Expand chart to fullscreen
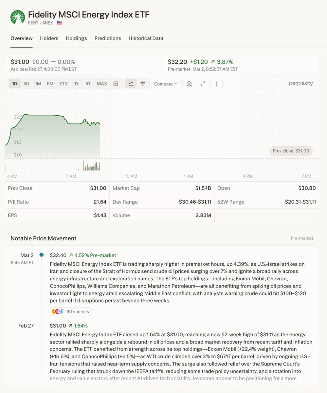Screen dimensions: 327x393 pyautogui.click(x=203, y=84)
